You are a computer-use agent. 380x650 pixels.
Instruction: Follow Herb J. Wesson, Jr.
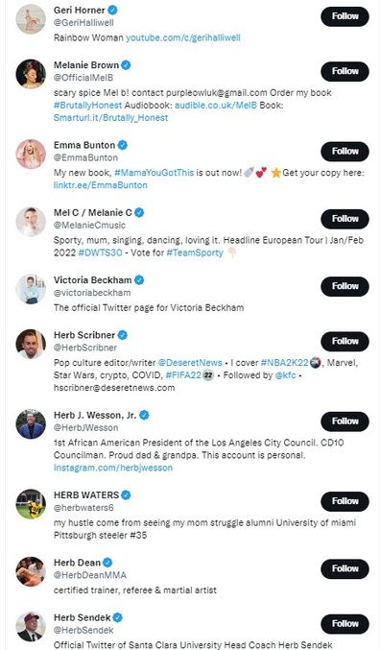click(344, 421)
